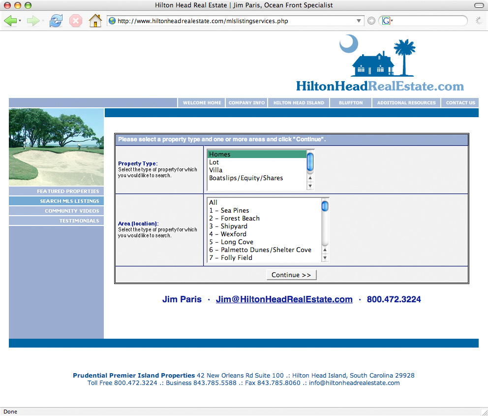Click the area list scroll-down arrow
Image resolution: width=488 pixels, height=416 pixels.
(x=325, y=257)
